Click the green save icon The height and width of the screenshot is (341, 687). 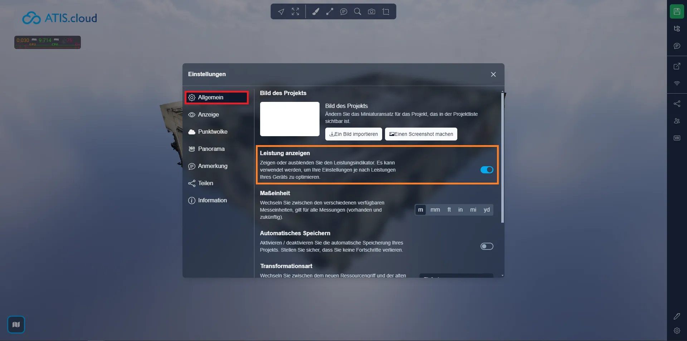pos(677,11)
